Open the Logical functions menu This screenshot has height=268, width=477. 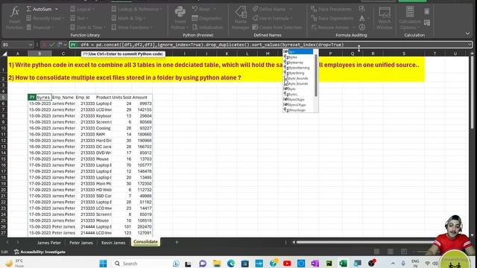83,9
